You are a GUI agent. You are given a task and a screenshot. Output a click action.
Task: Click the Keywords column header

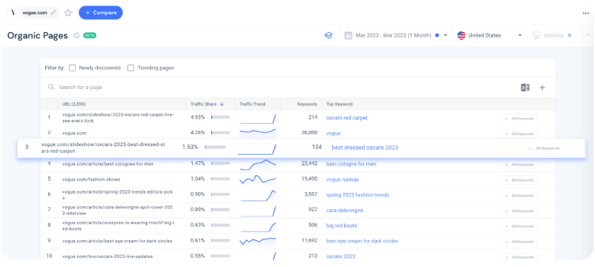(x=307, y=104)
